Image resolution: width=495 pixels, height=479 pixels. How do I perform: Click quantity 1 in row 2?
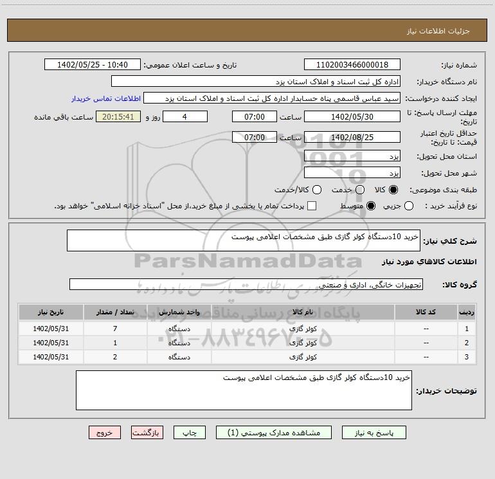[115, 343]
